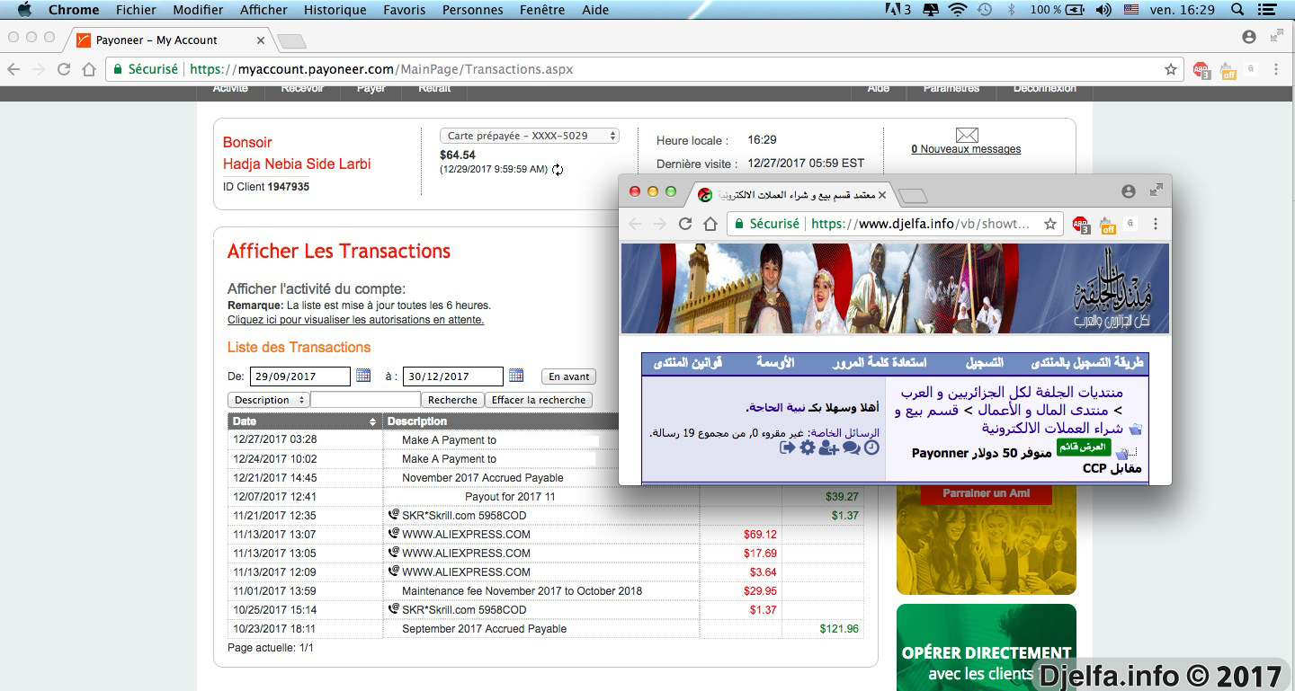
Task: Open the Wi-Fi status menu
Action: (958, 10)
